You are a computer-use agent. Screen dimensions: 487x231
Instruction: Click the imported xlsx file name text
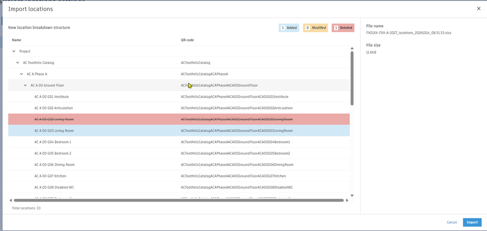409,33
